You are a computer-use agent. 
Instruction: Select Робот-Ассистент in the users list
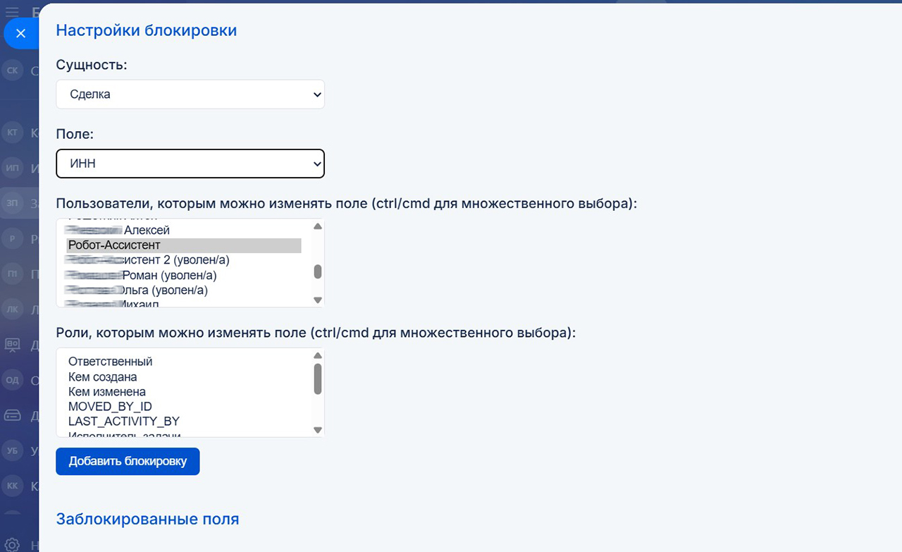(183, 245)
